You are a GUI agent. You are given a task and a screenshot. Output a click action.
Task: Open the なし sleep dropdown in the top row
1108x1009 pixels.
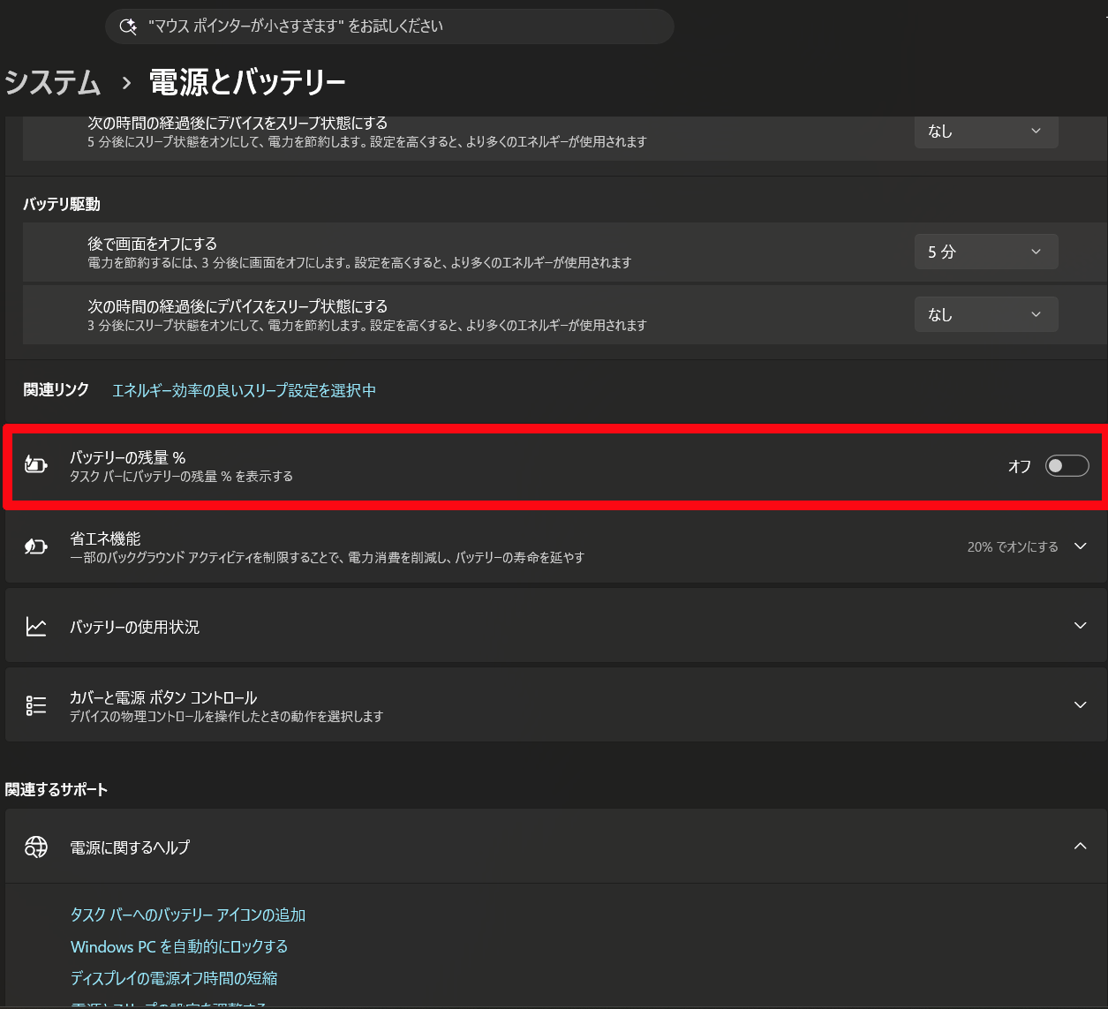[986, 131]
